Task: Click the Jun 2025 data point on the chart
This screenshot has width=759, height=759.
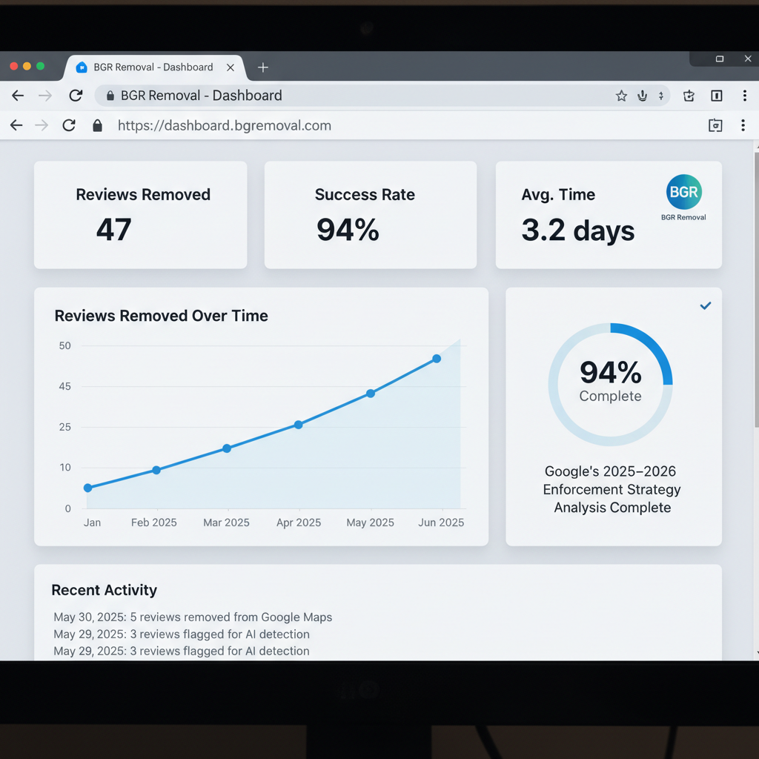Action: (x=437, y=359)
